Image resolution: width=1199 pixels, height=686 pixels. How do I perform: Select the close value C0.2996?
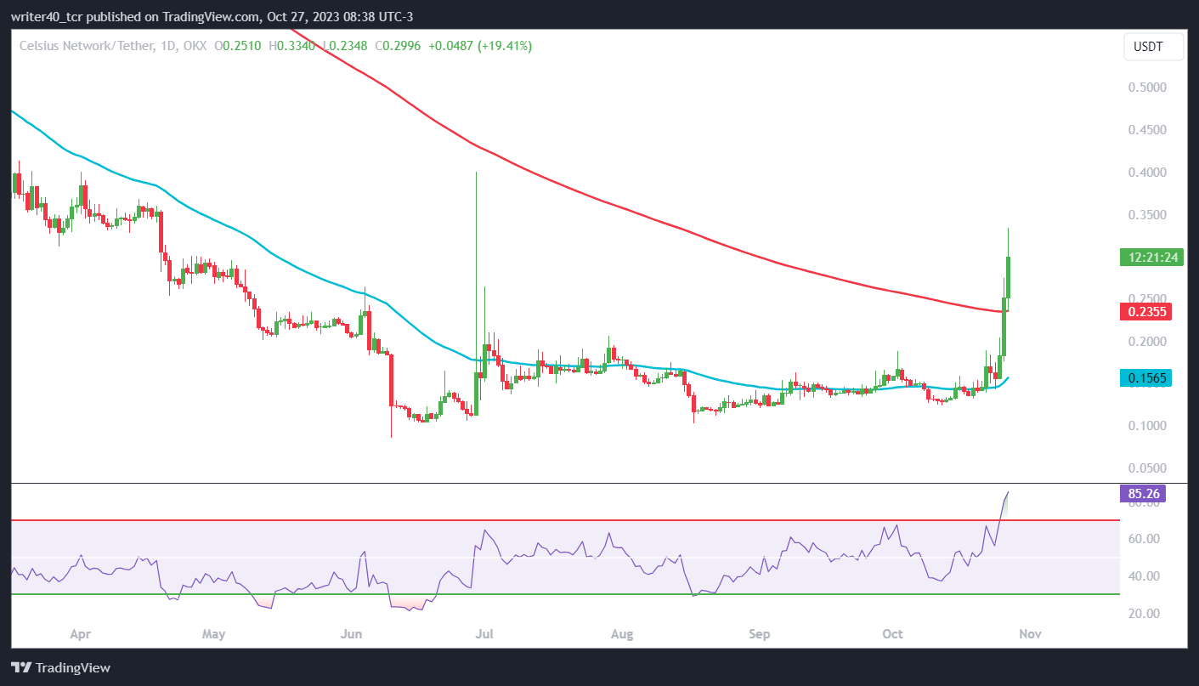397,46
